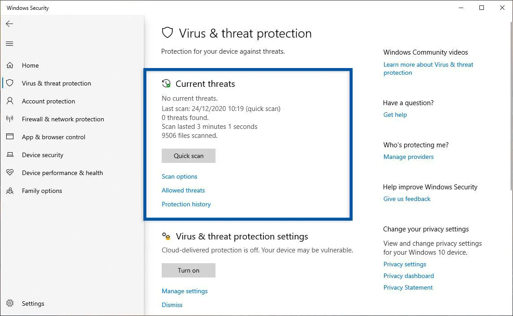Screen dimensions: 513x316
Task: Click the back arrow icon
Action: [9, 24]
